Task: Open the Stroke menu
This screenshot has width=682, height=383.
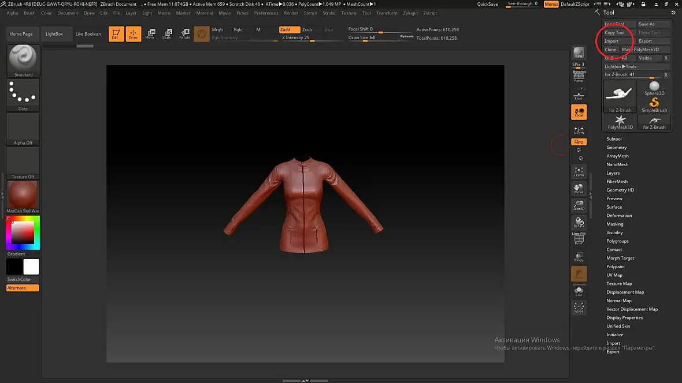Action: pyautogui.click(x=329, y=13)
